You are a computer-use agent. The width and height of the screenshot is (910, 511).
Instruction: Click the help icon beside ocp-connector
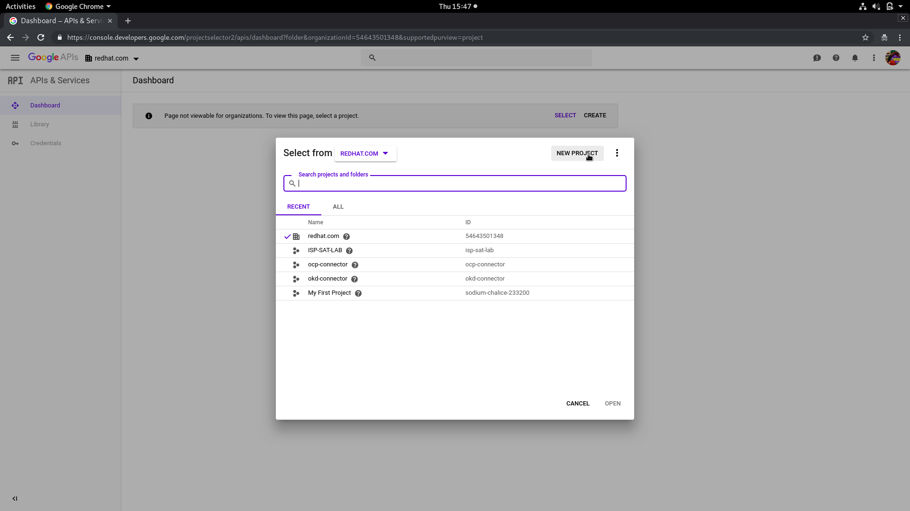pyautogui.click(x=355, y=265)
